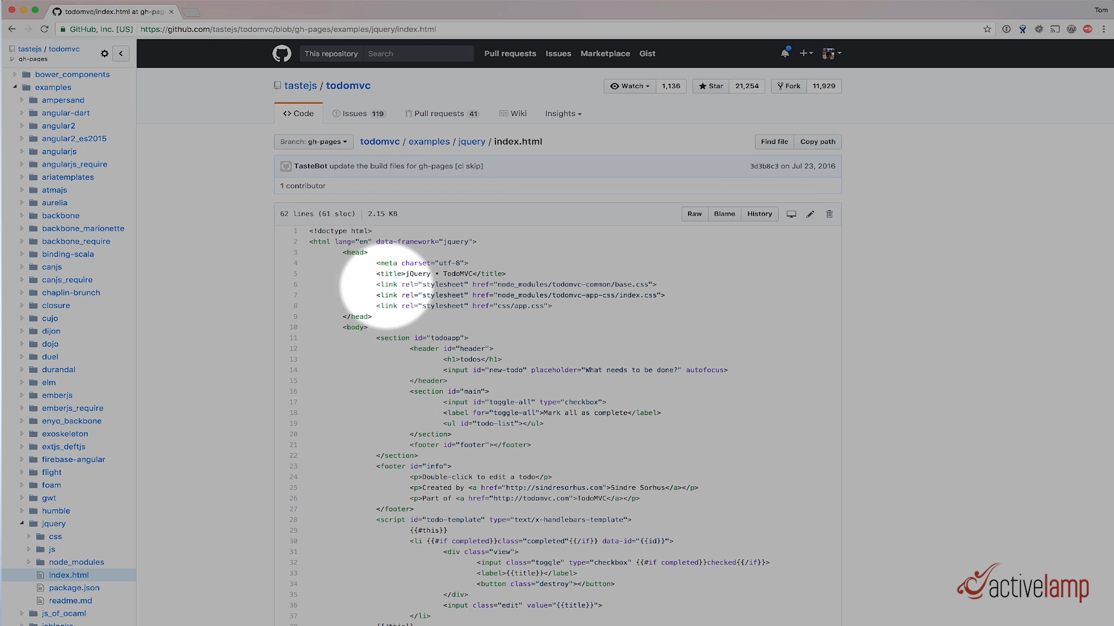Select index.html in file tree

(x=68, y=575)
